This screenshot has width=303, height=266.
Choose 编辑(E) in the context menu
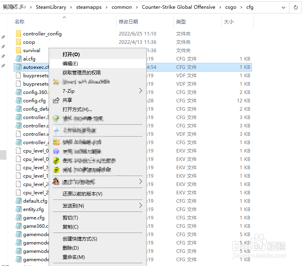[98, 63]
